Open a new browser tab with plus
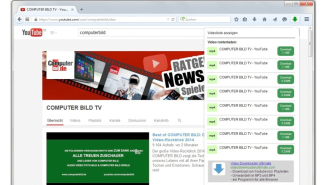 (x=81, y=9)
